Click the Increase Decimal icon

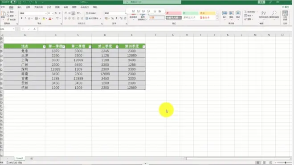coord(121,18)
